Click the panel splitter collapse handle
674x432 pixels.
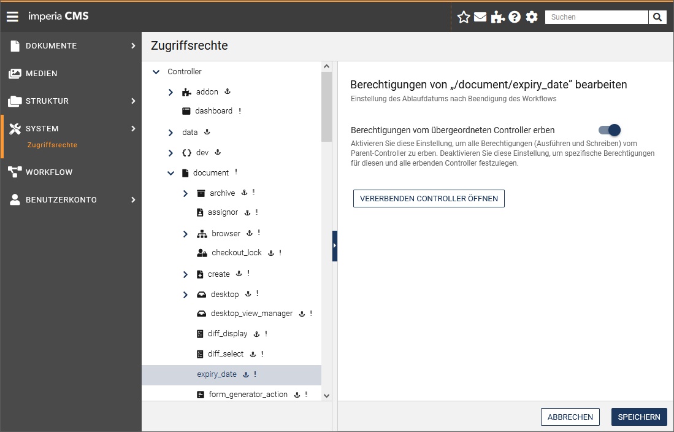tap(335, 245)
